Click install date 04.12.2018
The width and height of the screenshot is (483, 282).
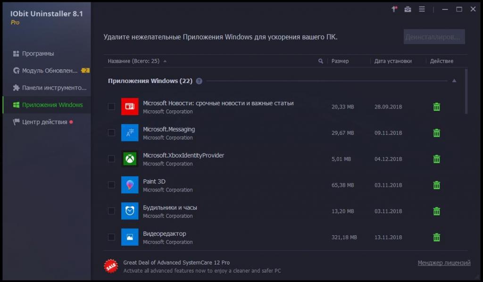pyautogui.click(x=388, y=159)
